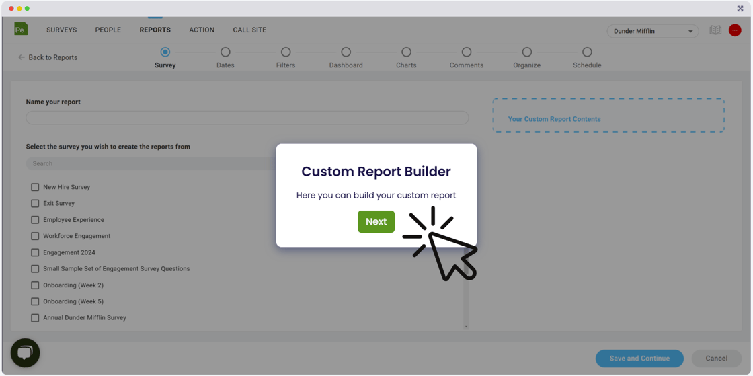Click Save and Continue
This screenshot has height=376, width=753.
pyautogui.click(x=639, y=359)
